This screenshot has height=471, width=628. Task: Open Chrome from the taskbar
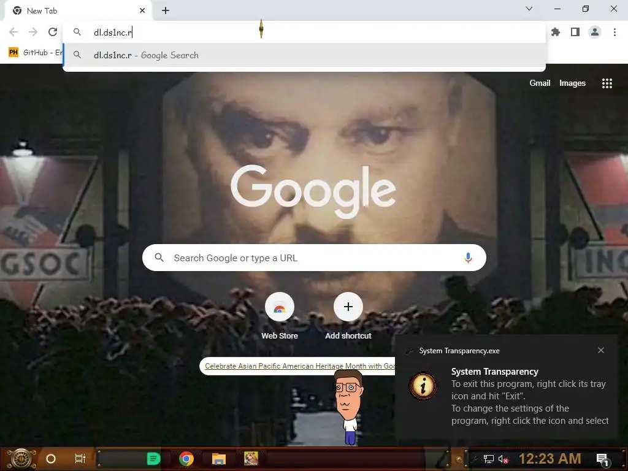coord(186,459)
